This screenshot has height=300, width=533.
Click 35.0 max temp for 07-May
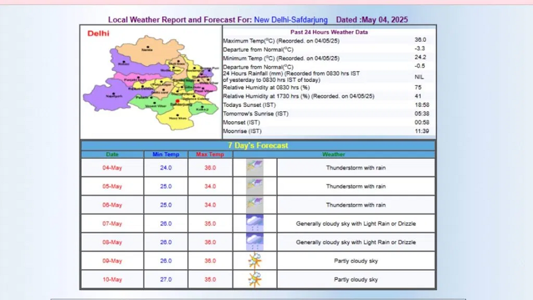210,223
